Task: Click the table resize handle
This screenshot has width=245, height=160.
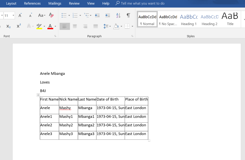Action: coord(149,141)
